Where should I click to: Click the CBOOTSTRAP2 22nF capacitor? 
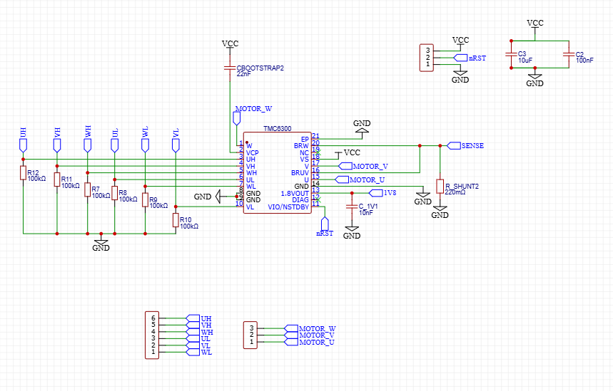tap(230, 68)
